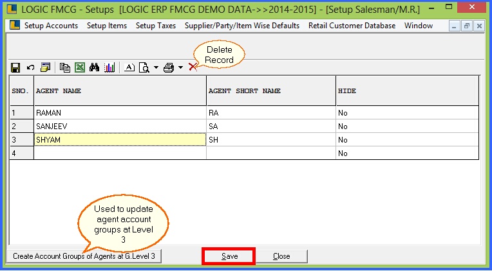Image resolution: width=492 pixels, height=271 pixels.
Task: Click the printer icon in toolbar
Action: (x=169, y=67)
